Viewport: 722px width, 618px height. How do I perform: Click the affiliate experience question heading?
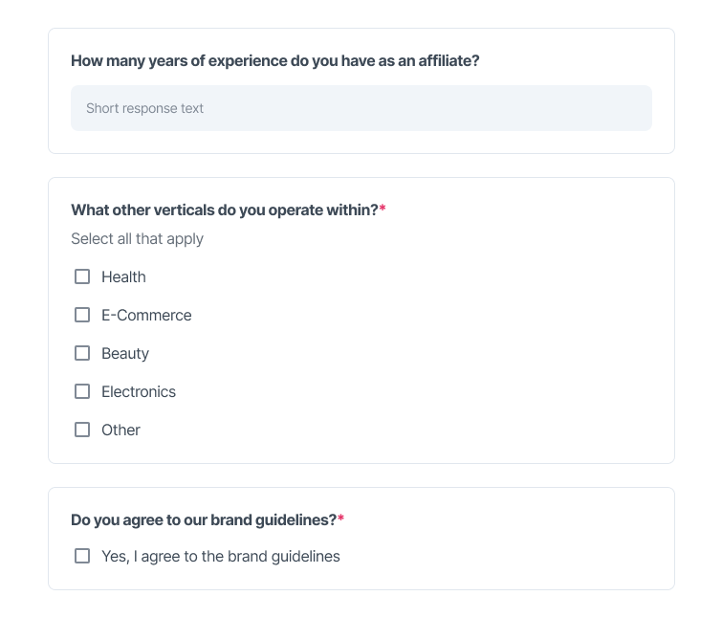click(x=274, y=61)
